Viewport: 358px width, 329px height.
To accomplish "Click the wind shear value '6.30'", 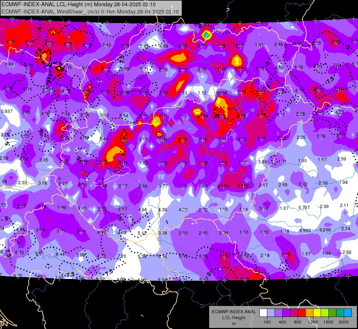I will click(x=19, y=253).
